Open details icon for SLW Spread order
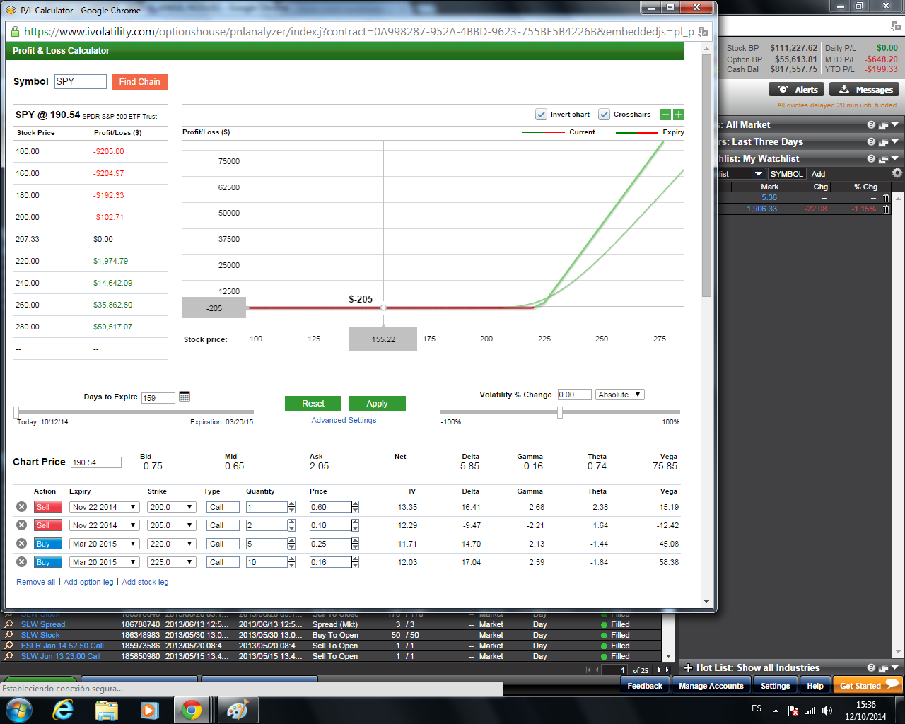 pos(8,625)
